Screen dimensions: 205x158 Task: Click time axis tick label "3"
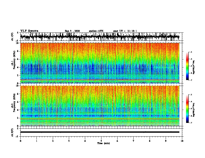click(69, 141)
